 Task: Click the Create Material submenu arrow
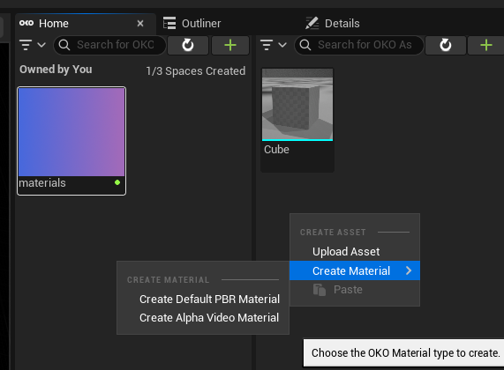409,270
